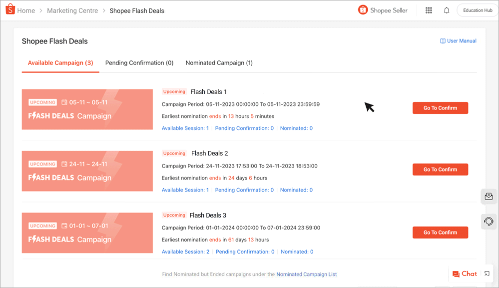Go to Home via the breadcrumb
Screen dimensions: 499x288
click(26, 10)
